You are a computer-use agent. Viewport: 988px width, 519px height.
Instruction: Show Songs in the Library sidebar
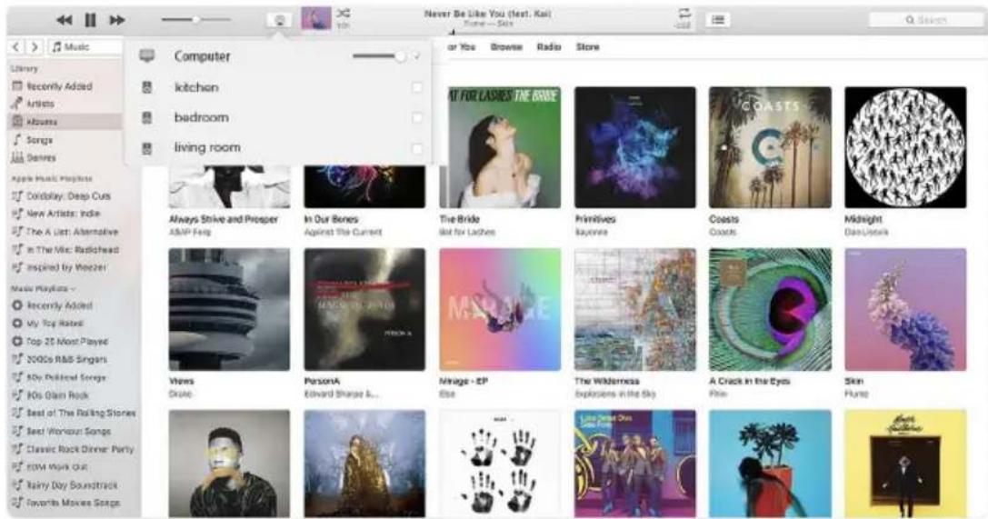point(39,140)
